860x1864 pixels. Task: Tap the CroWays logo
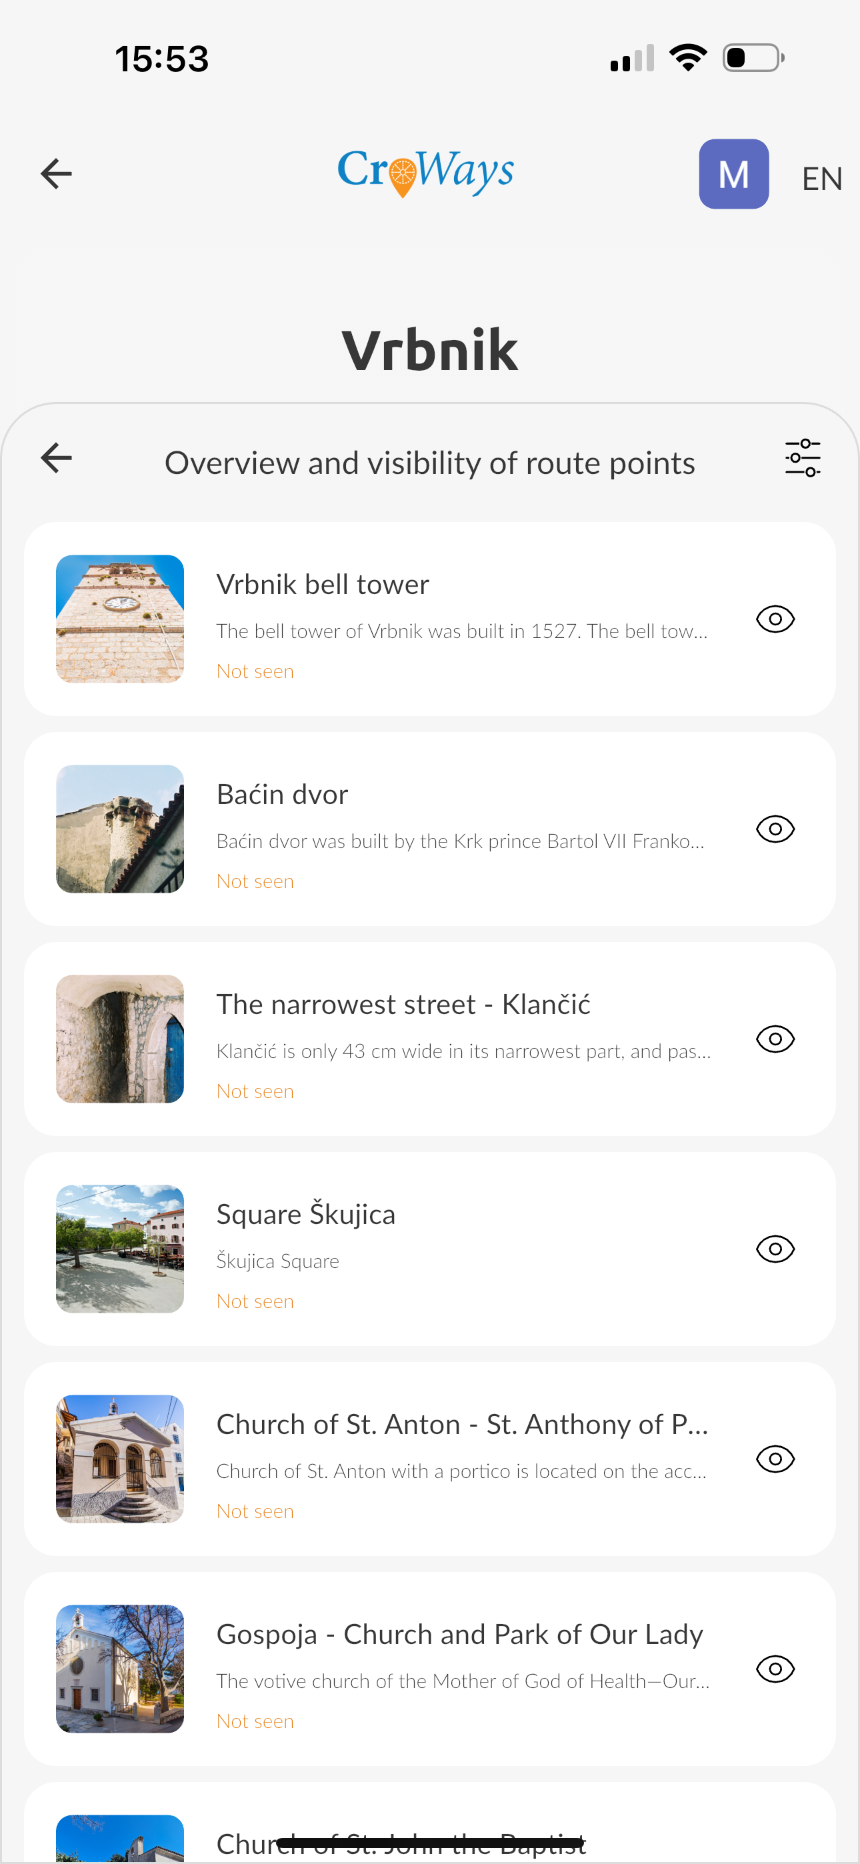pyautogui.click(x=425, y=172)
